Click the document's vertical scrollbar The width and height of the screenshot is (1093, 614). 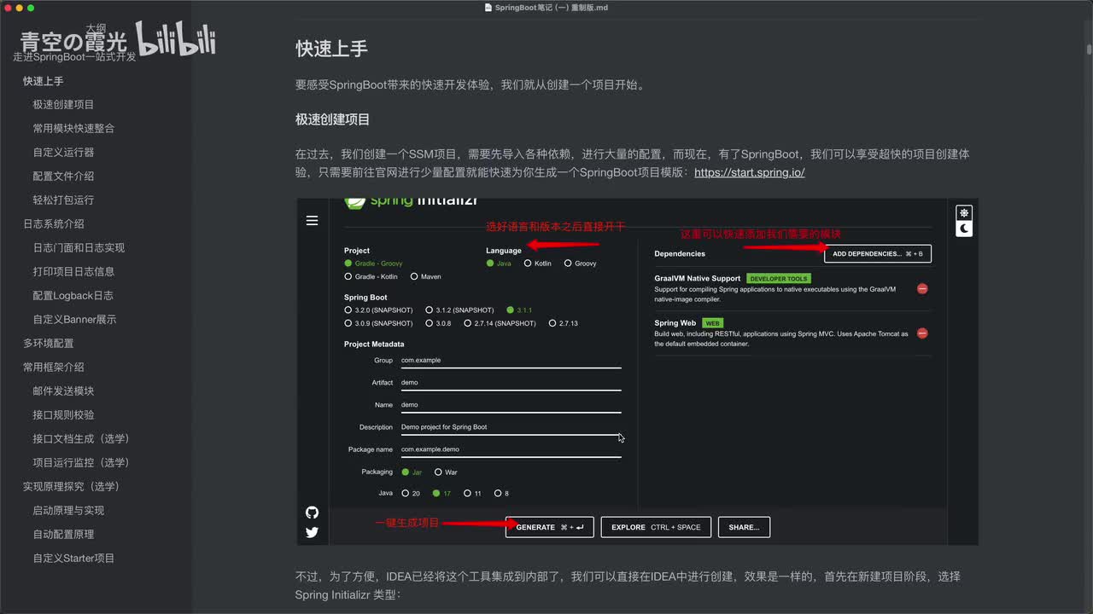pyautogui.click(x=1089, y=49)
